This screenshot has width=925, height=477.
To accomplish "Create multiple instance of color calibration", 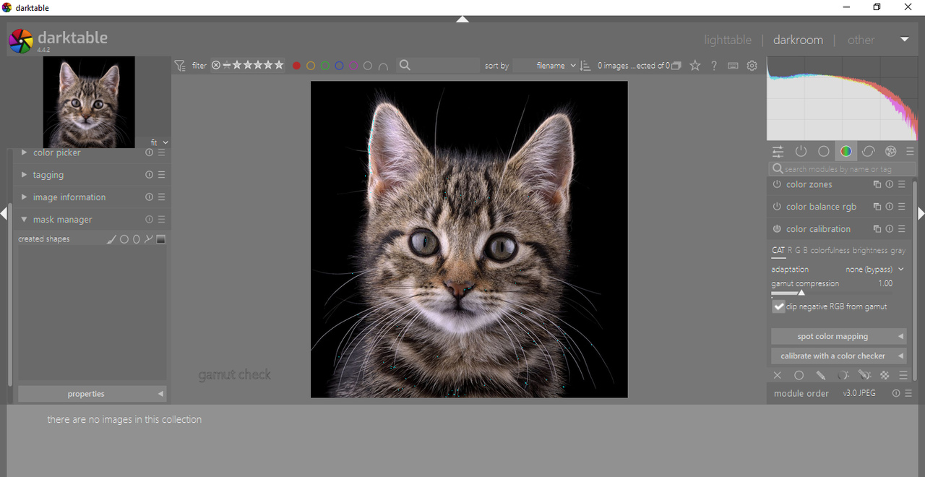I will (877, 229).
